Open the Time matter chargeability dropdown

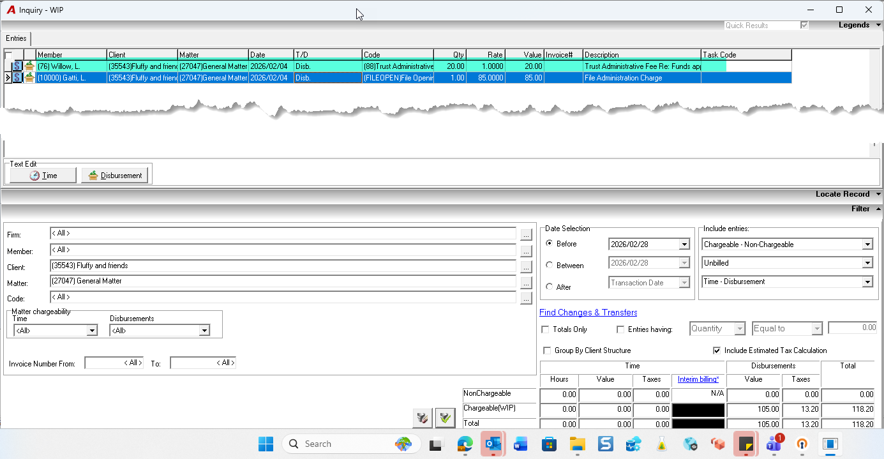(x=92, y=331)
